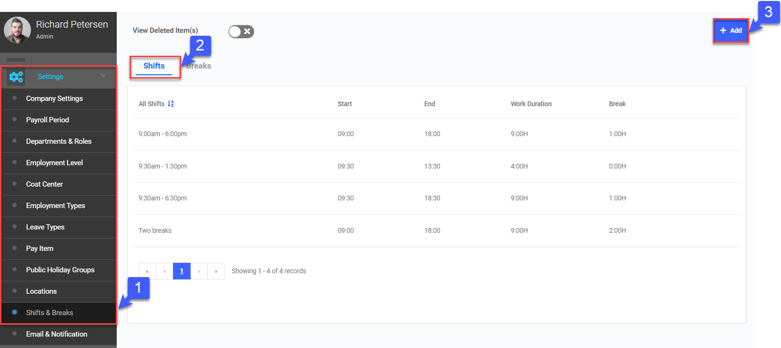Open Company Settings in sidebar
This screenshot has width=781, height=348.
point(54,99)
